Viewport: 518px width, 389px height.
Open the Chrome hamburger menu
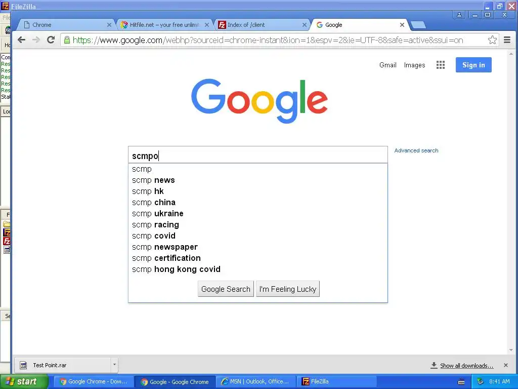507,40
